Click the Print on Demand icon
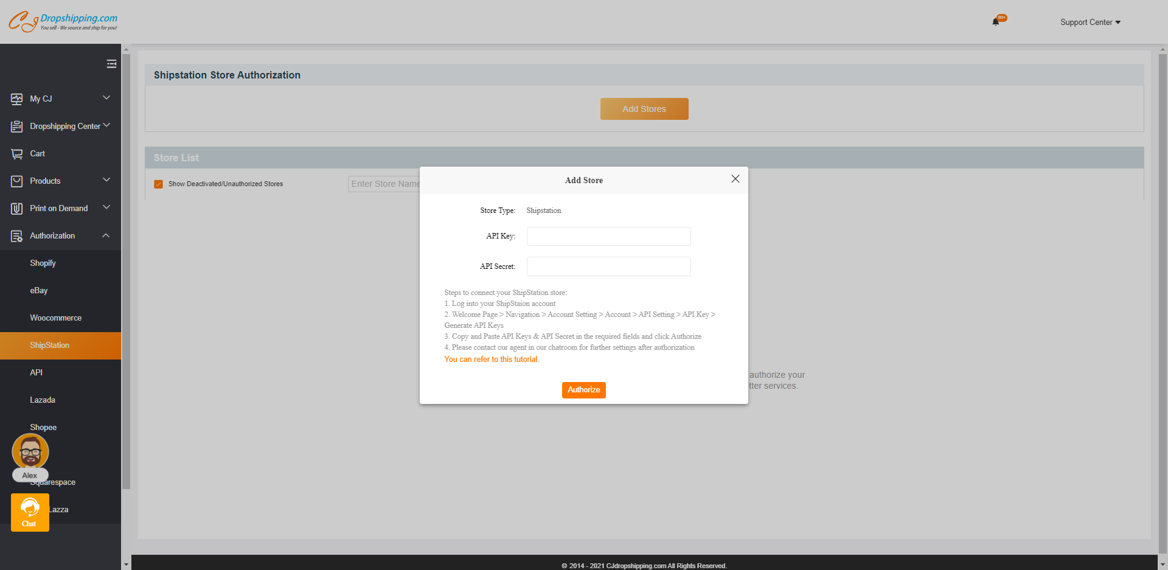This screenshot has height=570, width=1168. [16, 208]
